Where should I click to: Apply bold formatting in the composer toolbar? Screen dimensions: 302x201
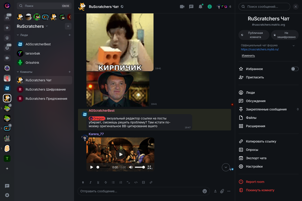[x=83, y=182]
